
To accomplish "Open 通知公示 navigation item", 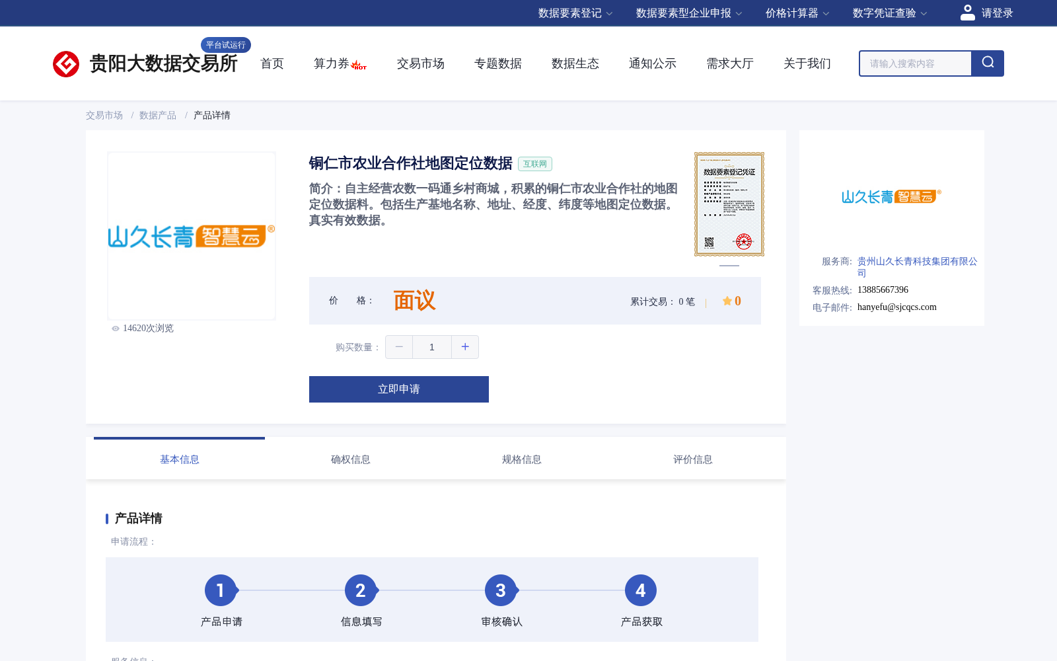I will pyautogui.click(x=653, y=63).
